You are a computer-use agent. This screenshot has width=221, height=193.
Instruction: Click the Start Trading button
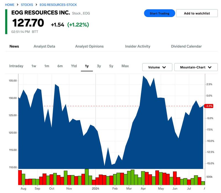click(x=159, y=13)
